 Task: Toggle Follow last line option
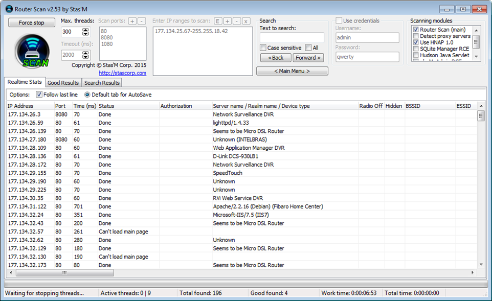(39, 95)
